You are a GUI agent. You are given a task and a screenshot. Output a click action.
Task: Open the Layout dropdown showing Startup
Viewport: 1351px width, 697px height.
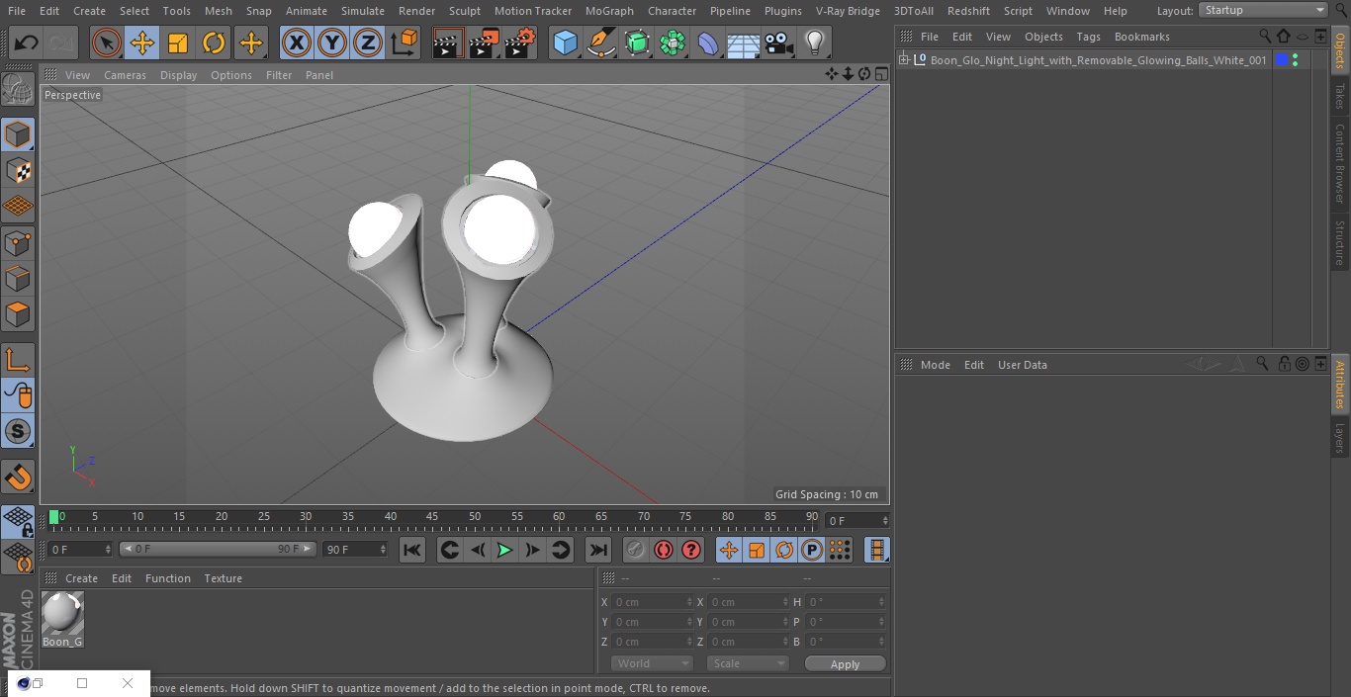point(1264,10)
